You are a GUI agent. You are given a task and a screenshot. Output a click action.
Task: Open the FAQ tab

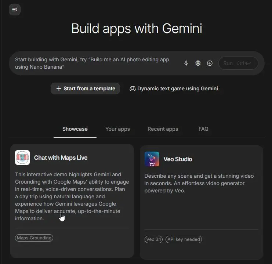tap(203, 129)
